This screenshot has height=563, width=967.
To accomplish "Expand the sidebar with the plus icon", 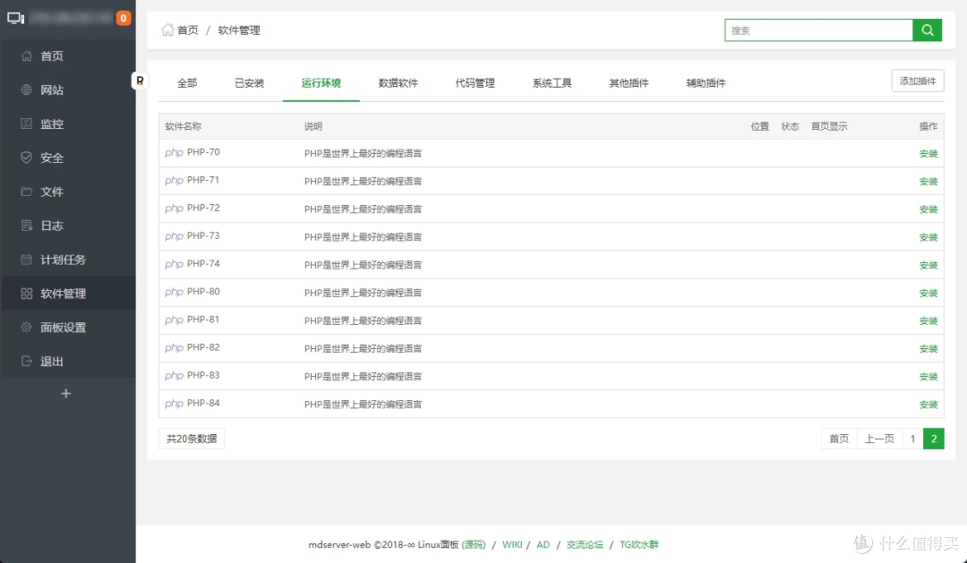I will (65, 393).
